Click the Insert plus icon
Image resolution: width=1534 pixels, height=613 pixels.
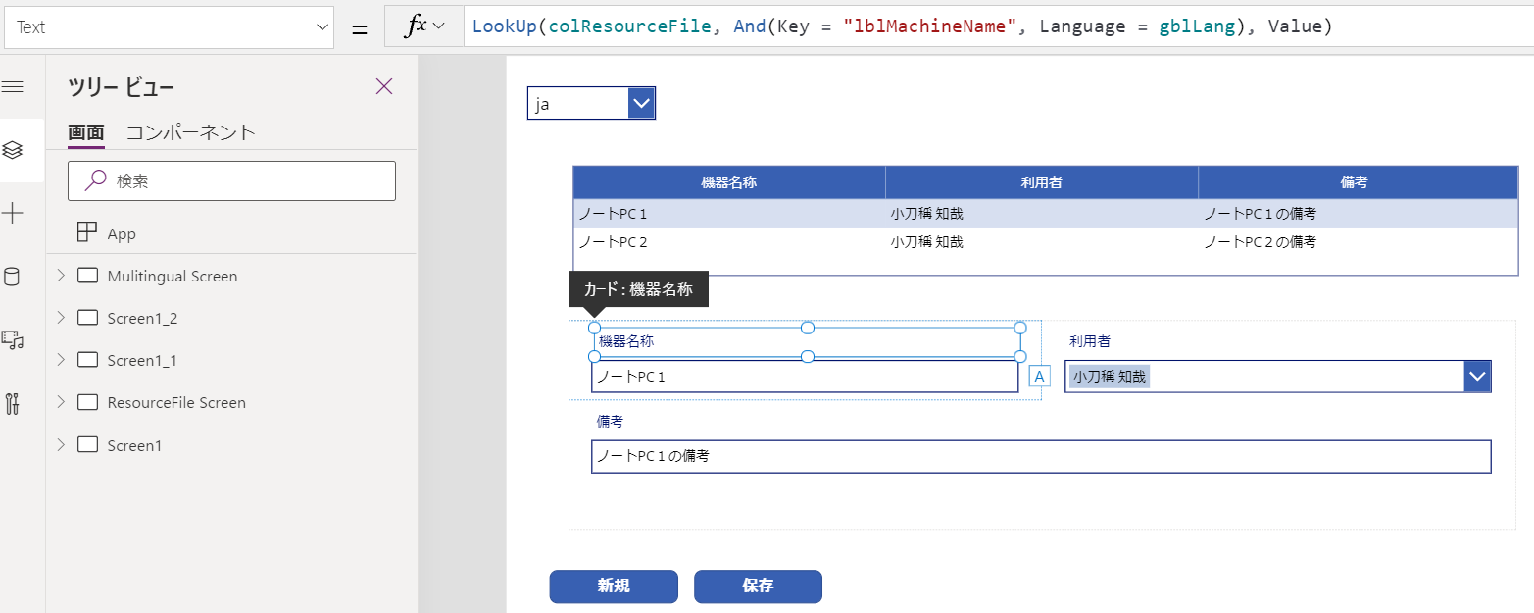tap(13, 214)
